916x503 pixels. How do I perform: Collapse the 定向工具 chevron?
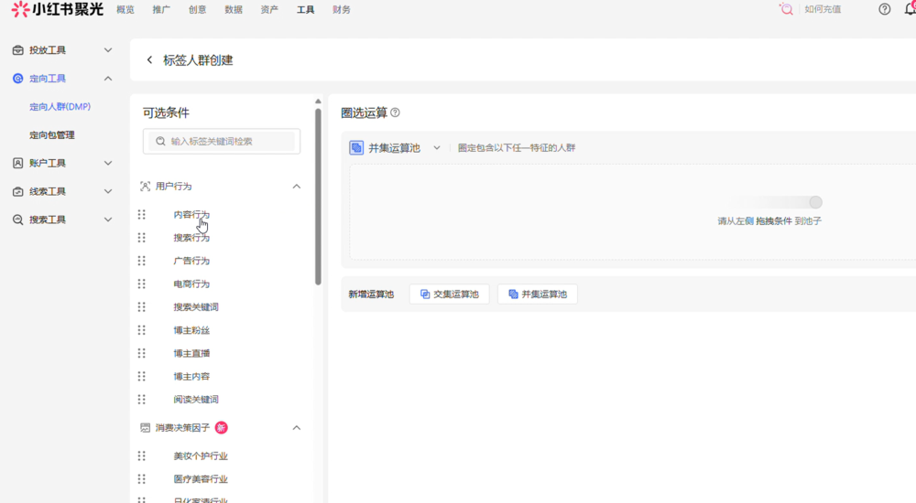click(x=108, y=78)
